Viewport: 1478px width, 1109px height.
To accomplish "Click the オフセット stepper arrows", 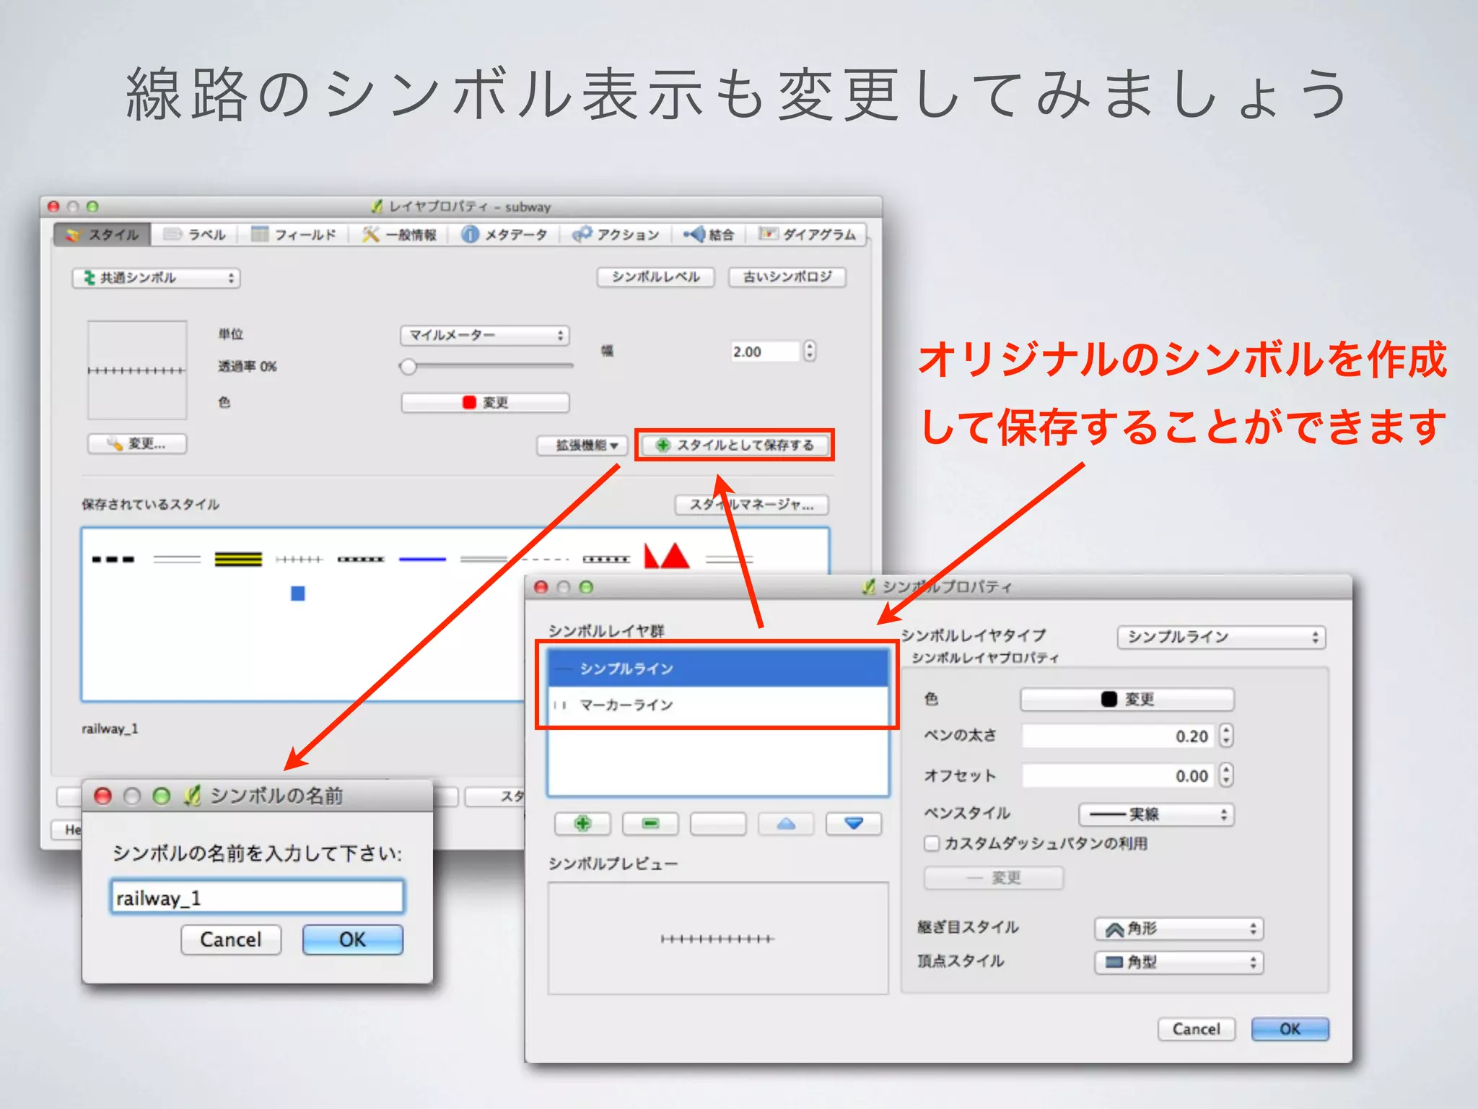I will coord(1226,775).
